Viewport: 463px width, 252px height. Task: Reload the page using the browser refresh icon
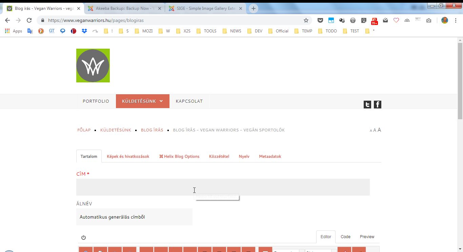pos(29,20)
